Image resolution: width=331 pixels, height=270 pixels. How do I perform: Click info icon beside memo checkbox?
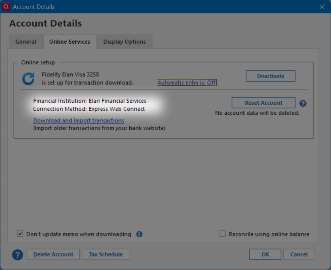139,234
